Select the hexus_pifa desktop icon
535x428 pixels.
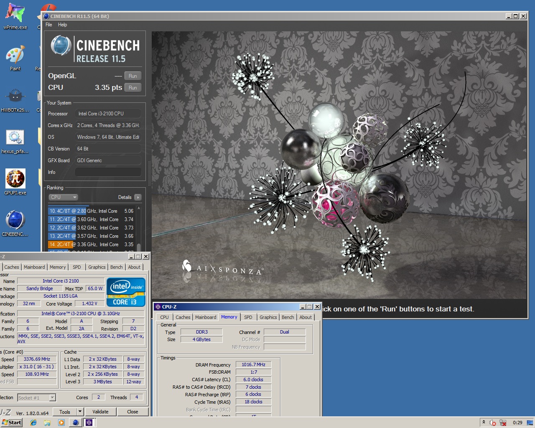point(15,141)
